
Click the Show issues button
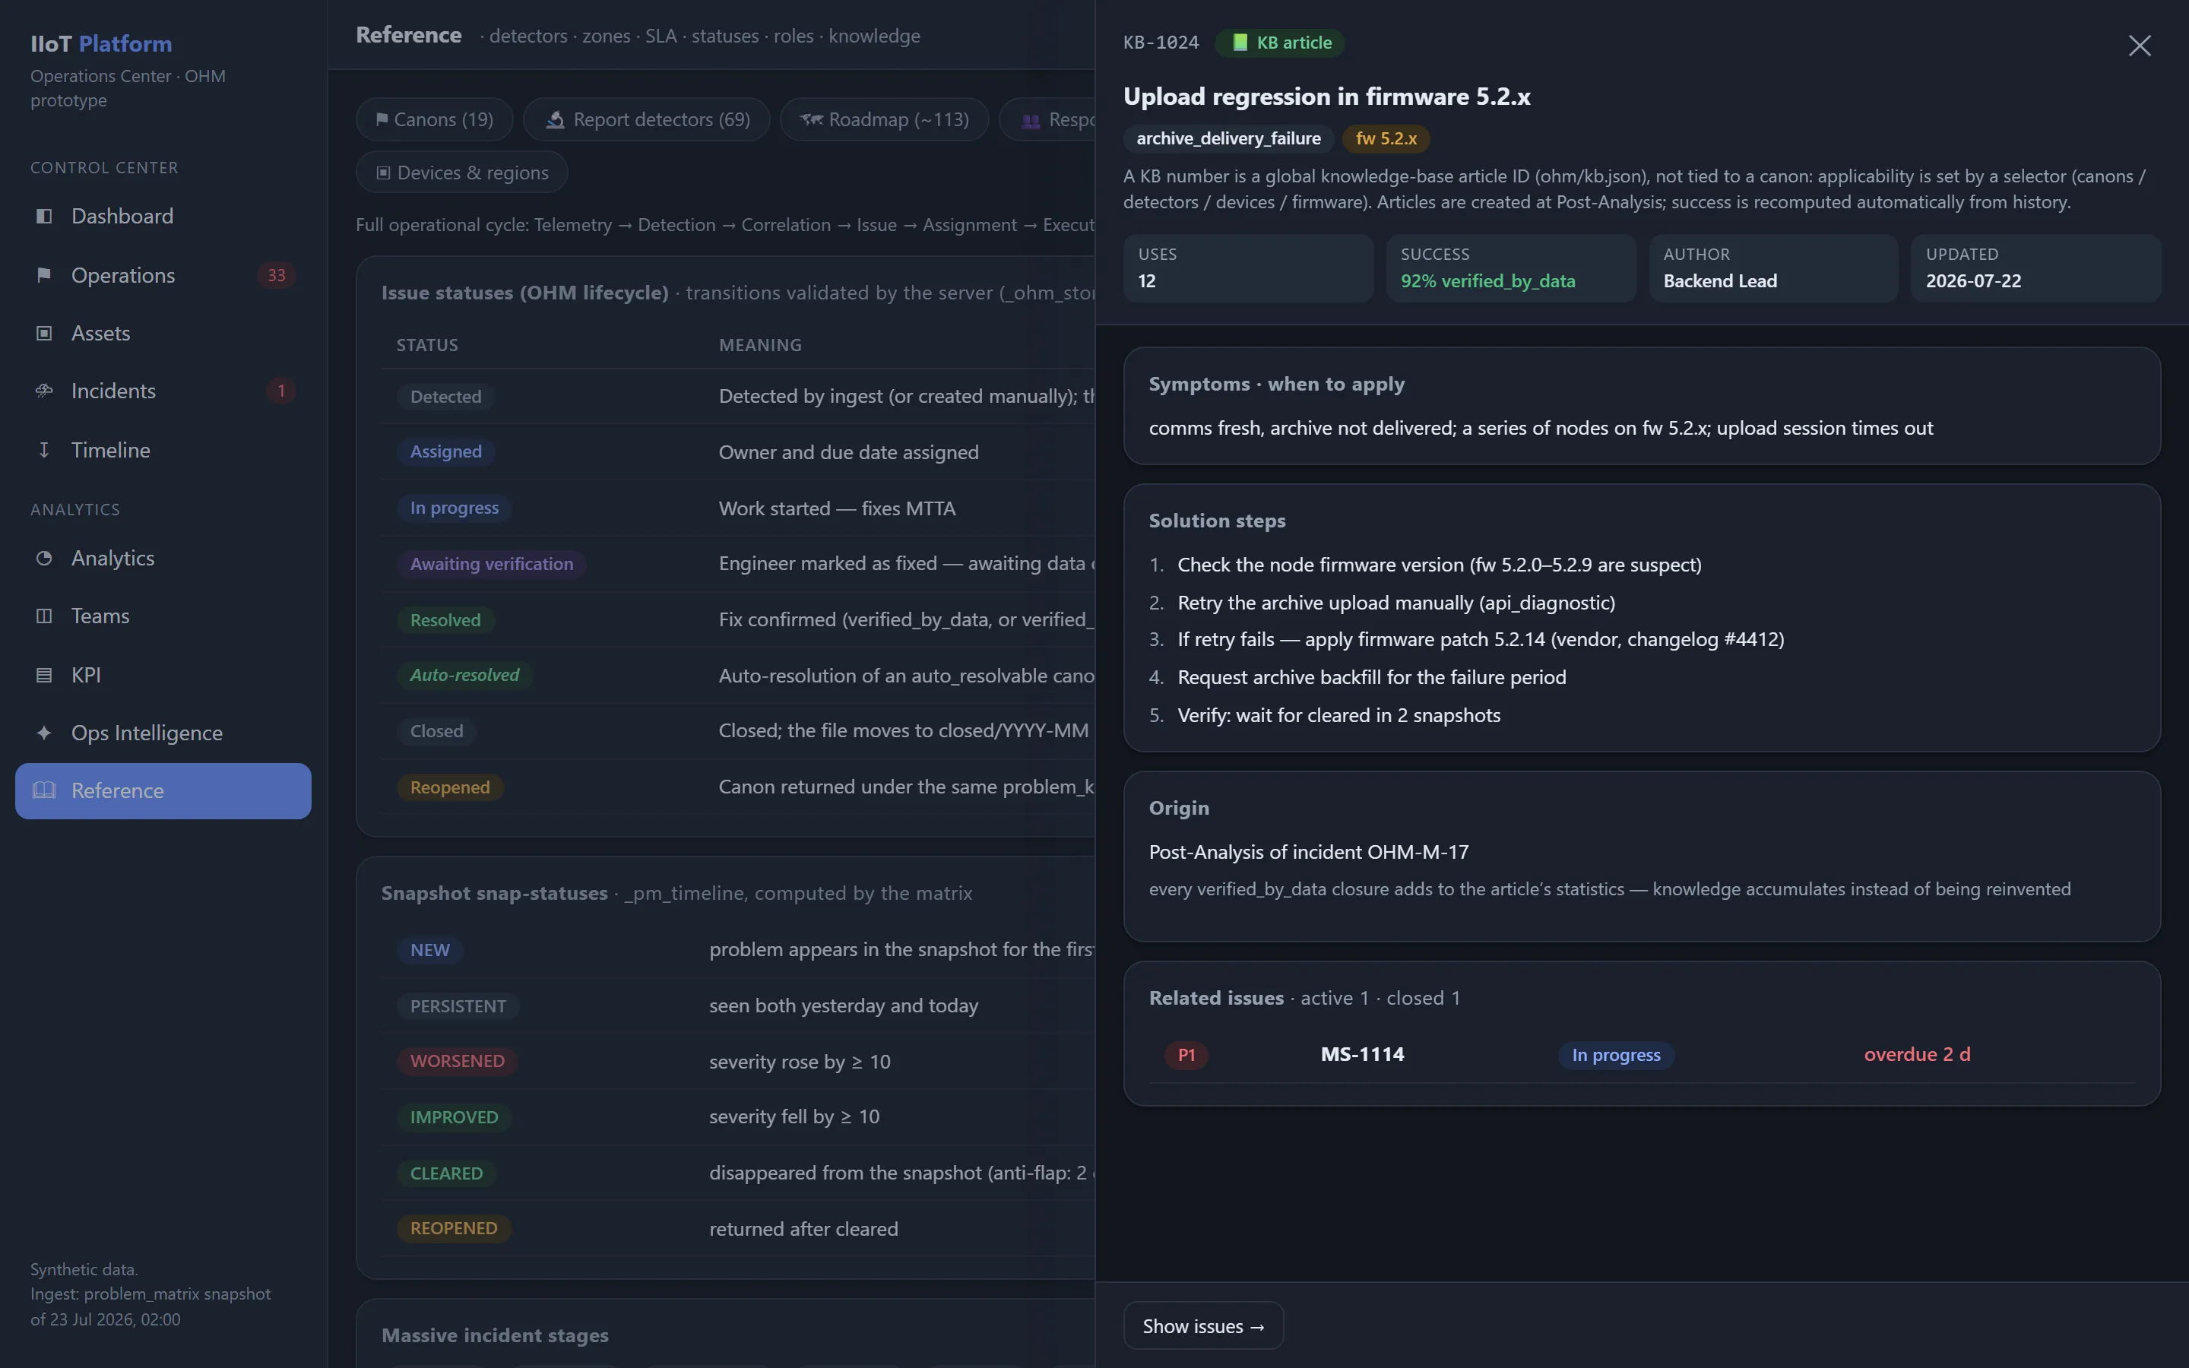(x=1203, y=1325)
